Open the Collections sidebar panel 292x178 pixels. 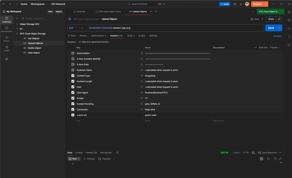tap(6, 20)
